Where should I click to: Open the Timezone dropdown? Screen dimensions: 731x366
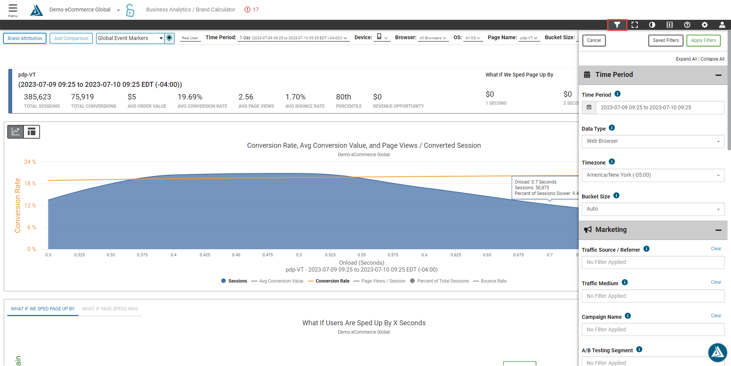point(653,175)
